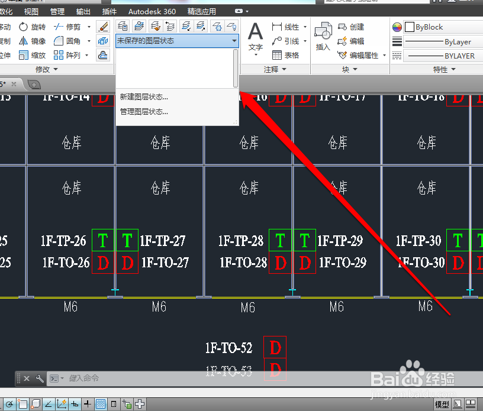Click the Table (表格) tool
The image size is (483, 411).
pyautogui.click(x=285, y=56)
